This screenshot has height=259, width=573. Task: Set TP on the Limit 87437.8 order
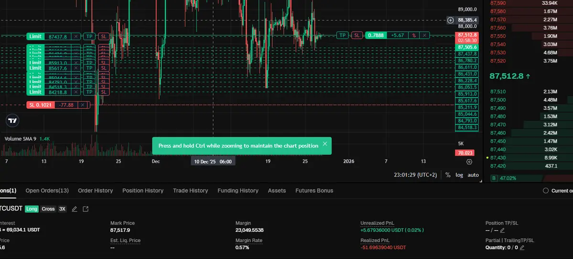(89, 36)
